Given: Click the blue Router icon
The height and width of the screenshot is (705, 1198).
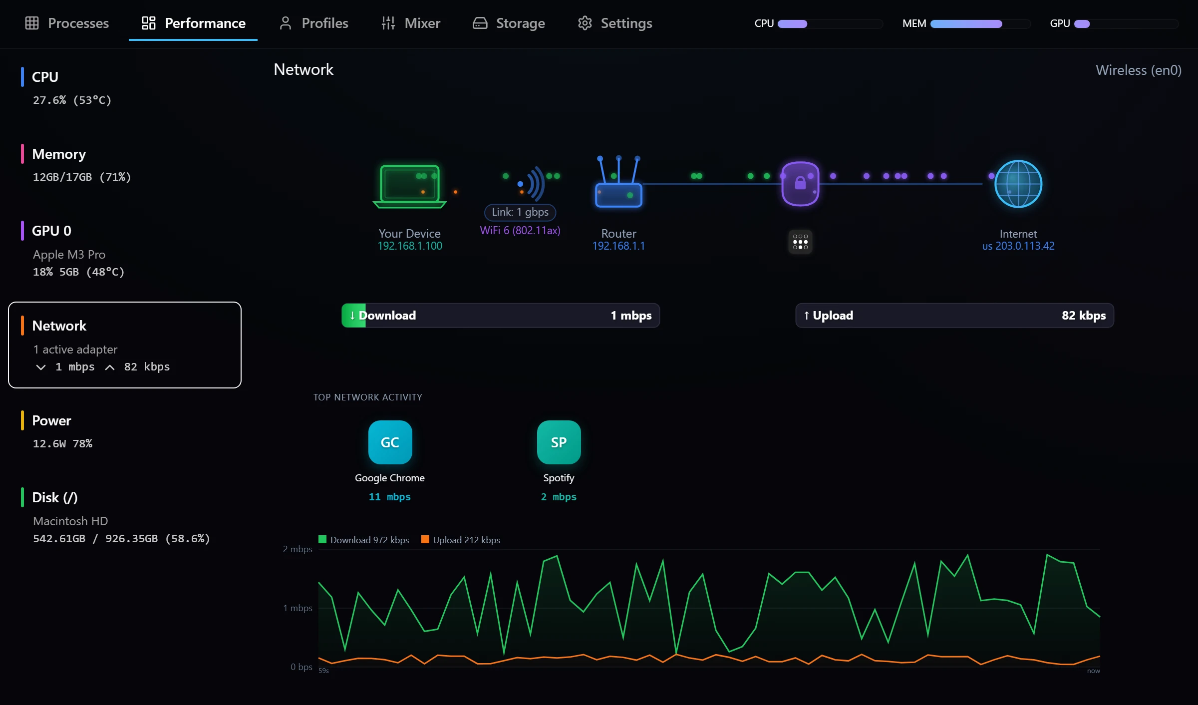Looking at the screenshot, I should [x=618, y=182].
